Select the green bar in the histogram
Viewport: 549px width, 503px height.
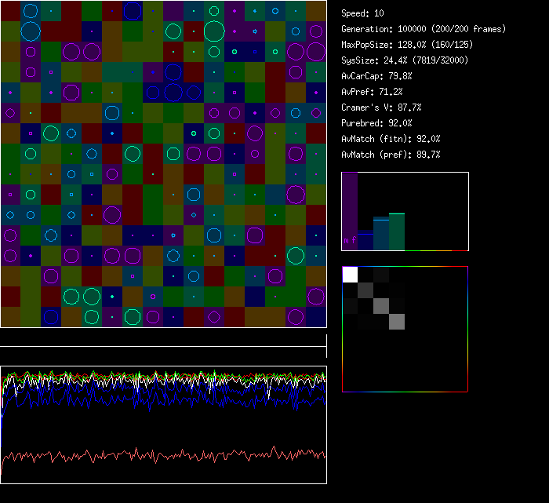[x=397, y=231]
